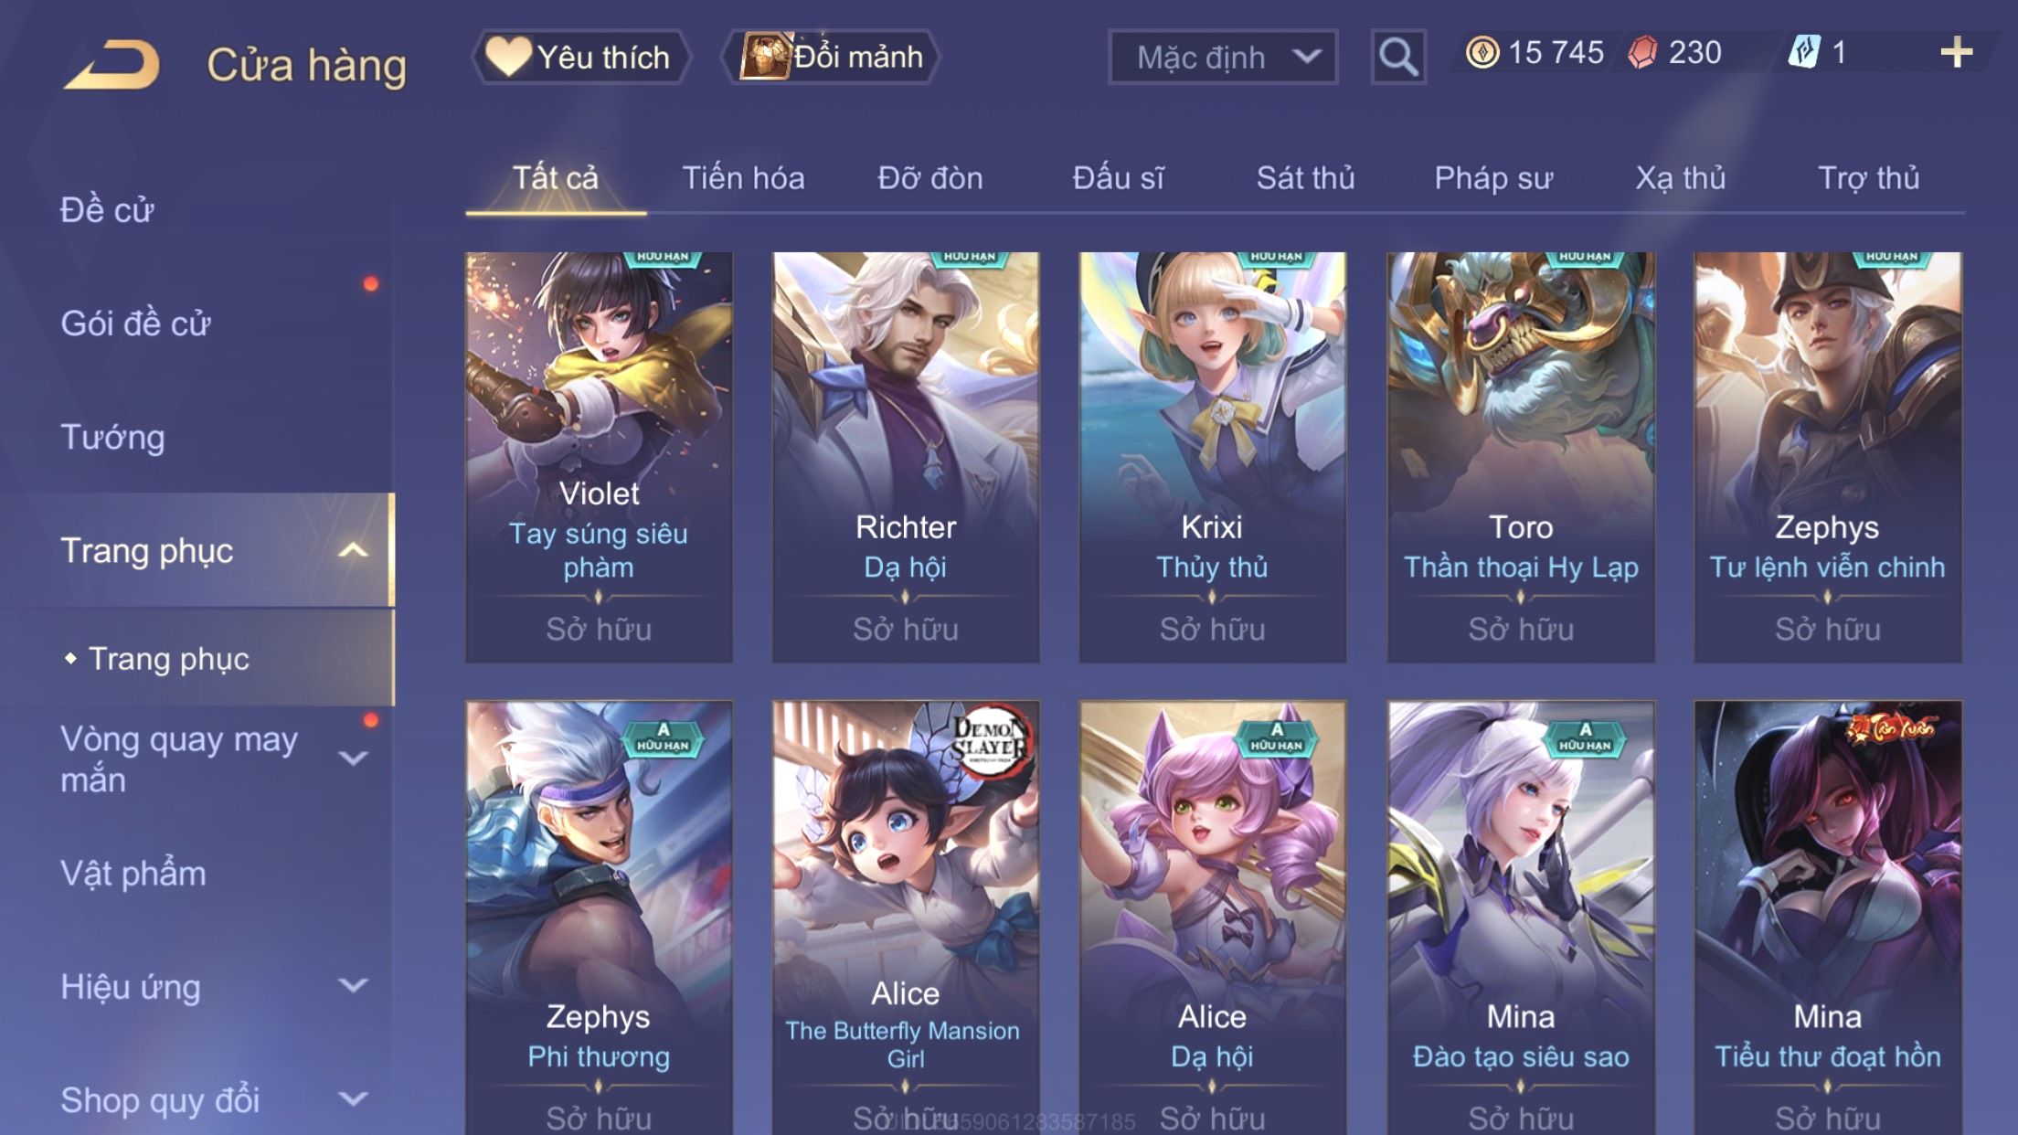Open the Tướng sidebar menu item
This screenshot has width=2018, height=1135.
(x=112, y=437)
